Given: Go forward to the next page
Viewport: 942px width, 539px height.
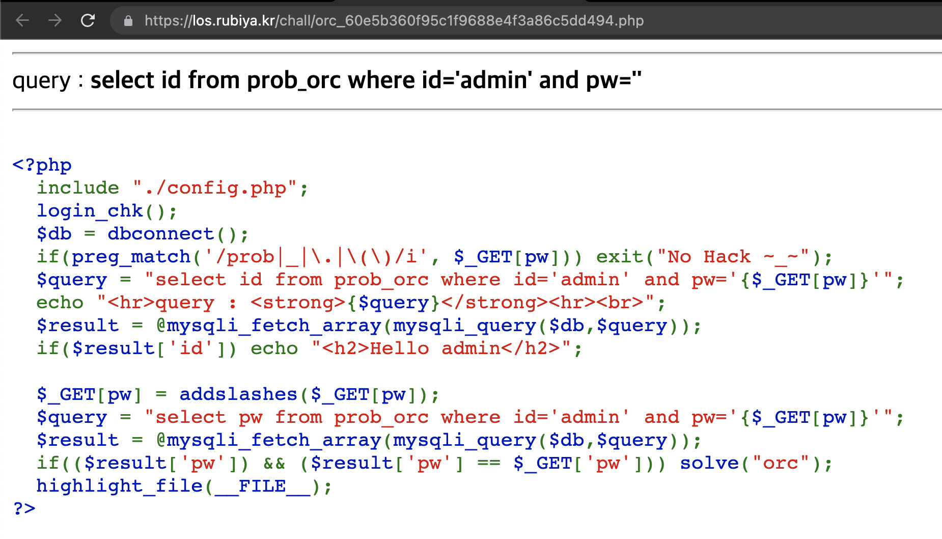Looking at the screenshot, I should (x=54, y=20).
